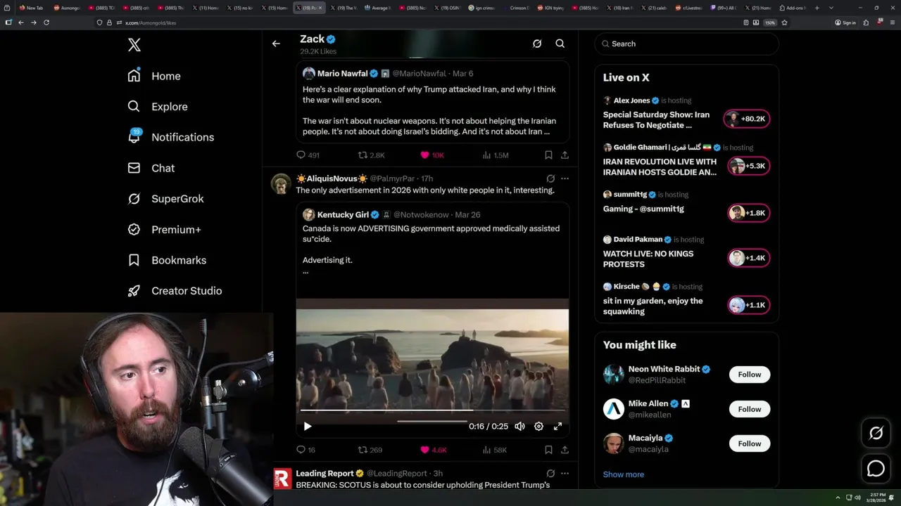The image size is (901, 506).
Task: Bookmark the Mario Nawfal post
Action: click(x=548, y=155)
